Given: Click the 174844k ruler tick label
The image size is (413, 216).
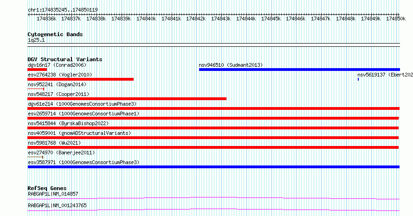Looking at the screenshot, I should 246,19.
